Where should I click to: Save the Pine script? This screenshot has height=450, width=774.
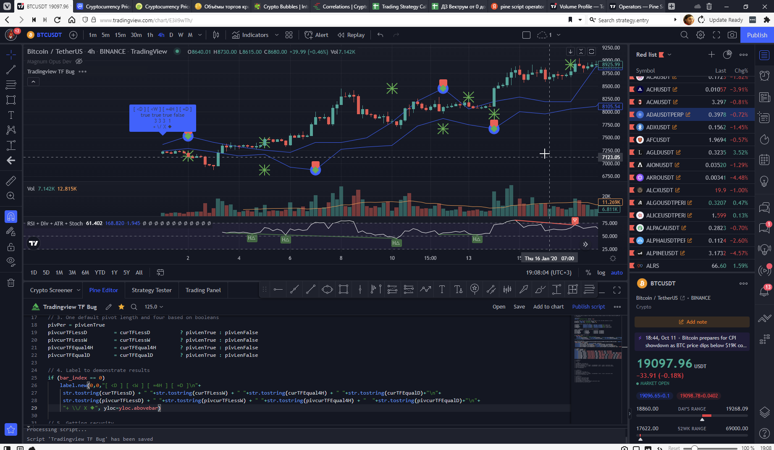[519, 307]
